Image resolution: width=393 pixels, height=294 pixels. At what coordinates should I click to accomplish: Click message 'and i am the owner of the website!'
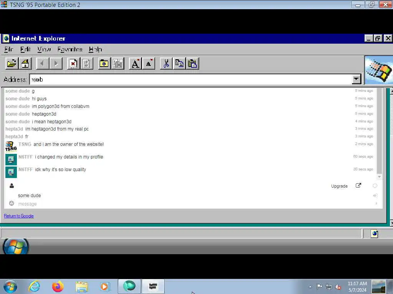coord(68,144)
